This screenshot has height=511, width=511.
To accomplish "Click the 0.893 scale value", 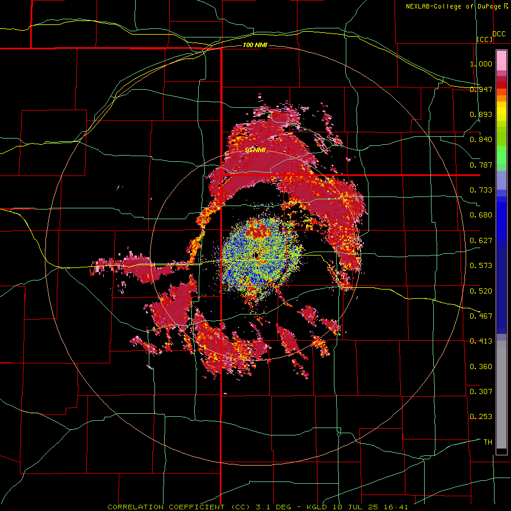I will pyautogui.click(x=481, y=114).
